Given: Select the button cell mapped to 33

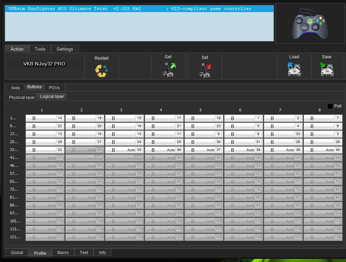Looking at the screenshot, I should click(283, 134).
